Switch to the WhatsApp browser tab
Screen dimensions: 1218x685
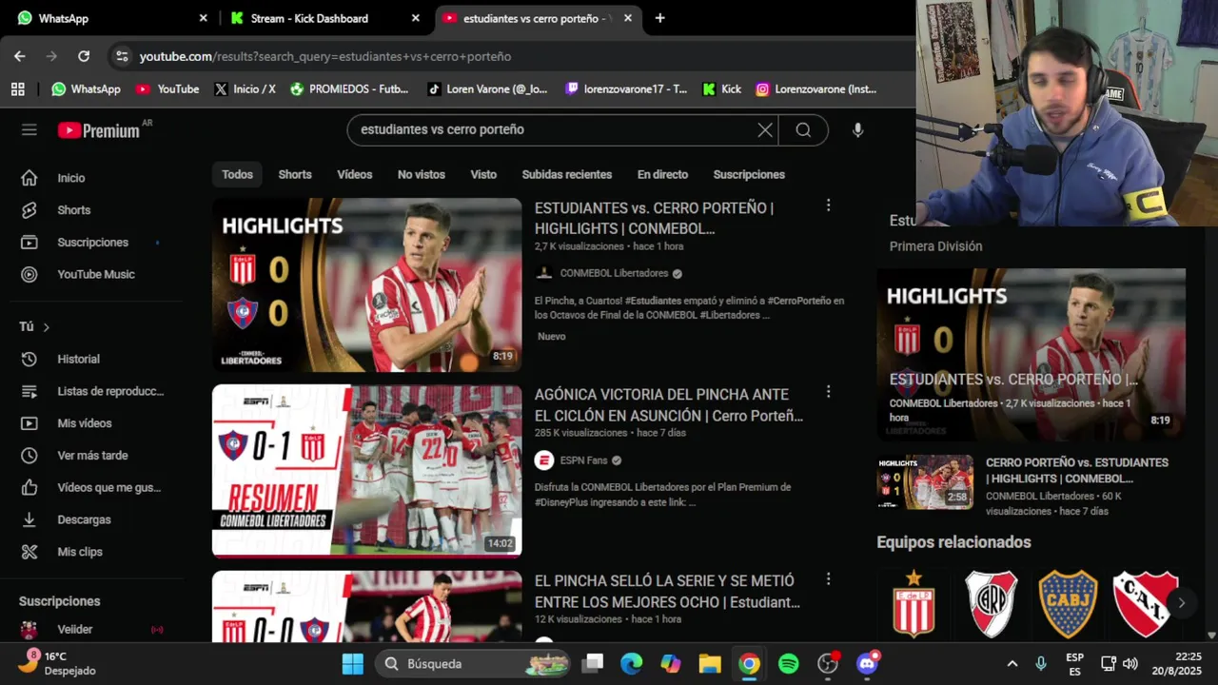[x=111, y=18]
